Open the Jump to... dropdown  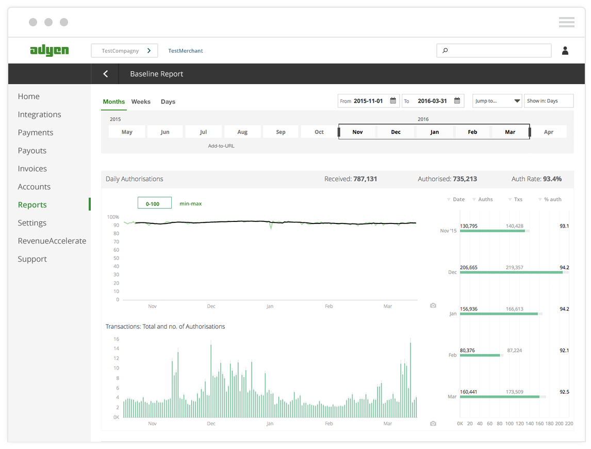tap(497, 101)
